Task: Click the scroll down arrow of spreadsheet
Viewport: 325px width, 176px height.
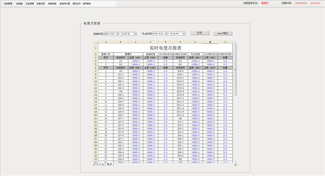Action: pos(235,161)
